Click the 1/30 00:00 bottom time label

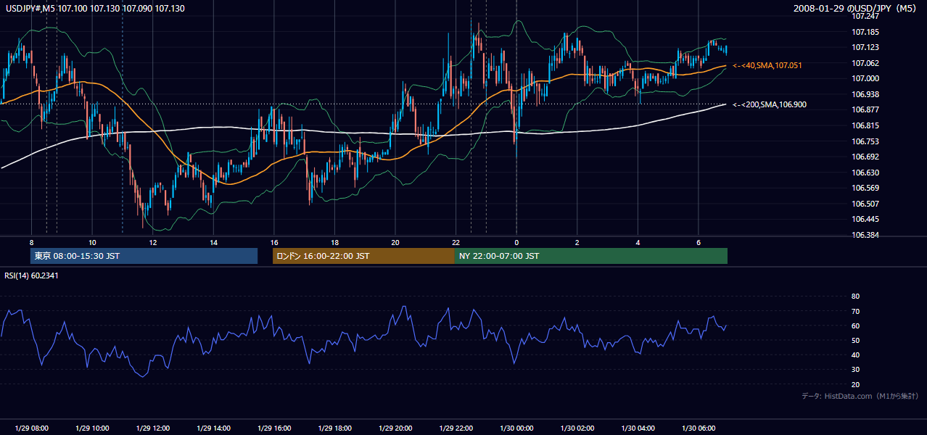click(516, 428)
